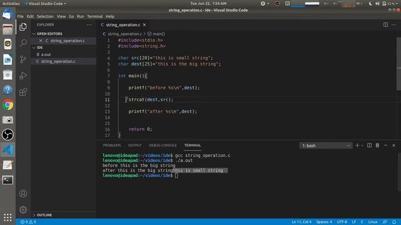The image size is (401, 225).
Task: Open launch profile dropdown beside new terminal
Action: pyautogui.click(x=362, y=146)
